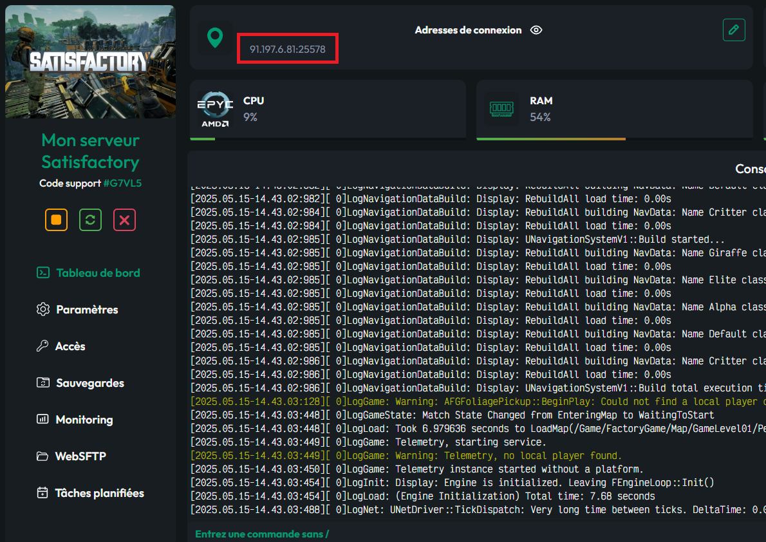Open WebSFTP menu
766x542 pixels.
tap(71, 456)
